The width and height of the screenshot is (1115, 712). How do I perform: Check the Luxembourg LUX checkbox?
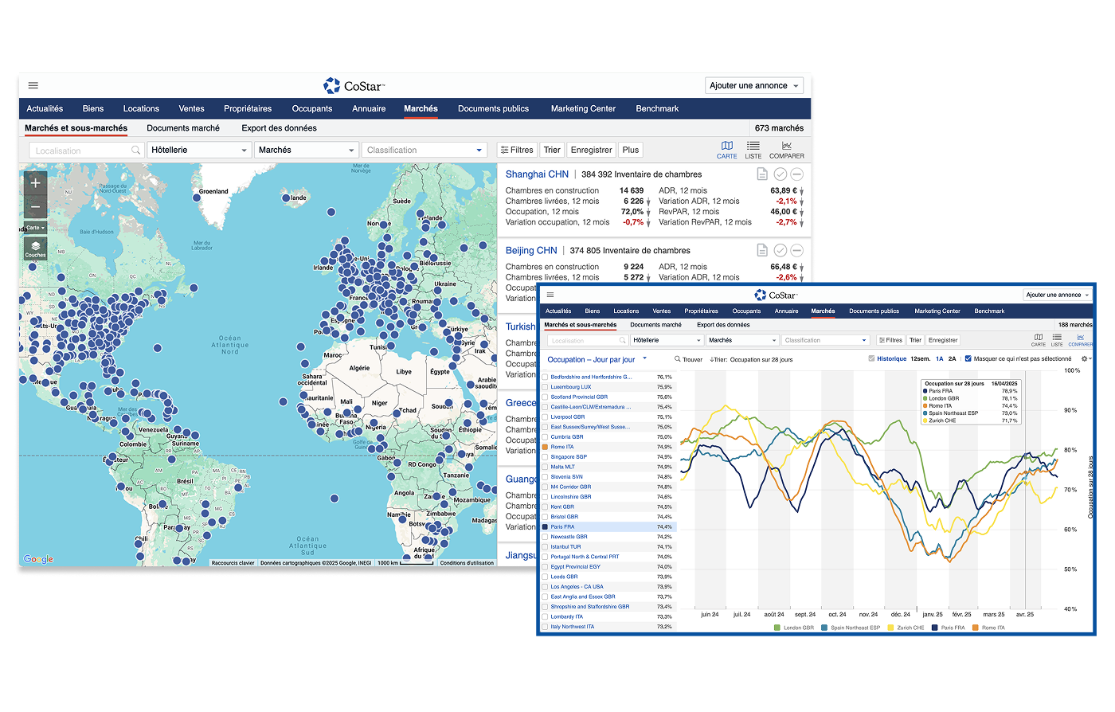(x=545, y=387)
